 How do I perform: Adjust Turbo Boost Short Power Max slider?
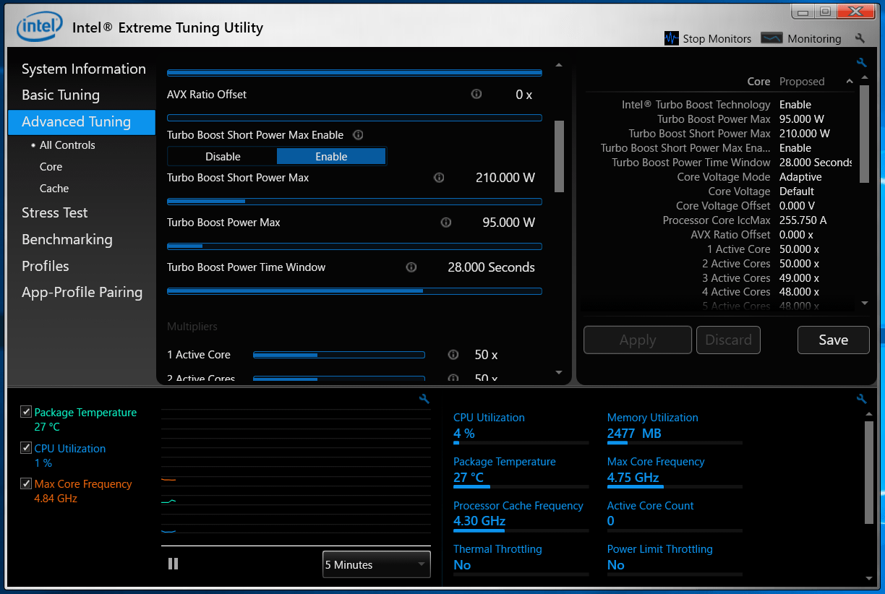pos(354,202)
